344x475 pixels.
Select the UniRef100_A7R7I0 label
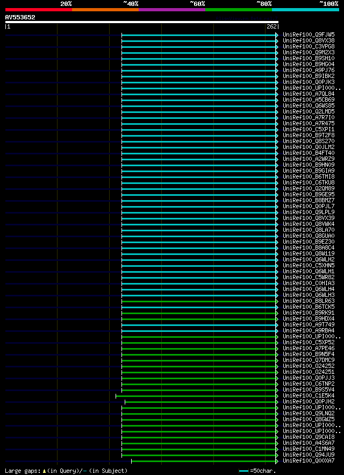tap(309, 117)
